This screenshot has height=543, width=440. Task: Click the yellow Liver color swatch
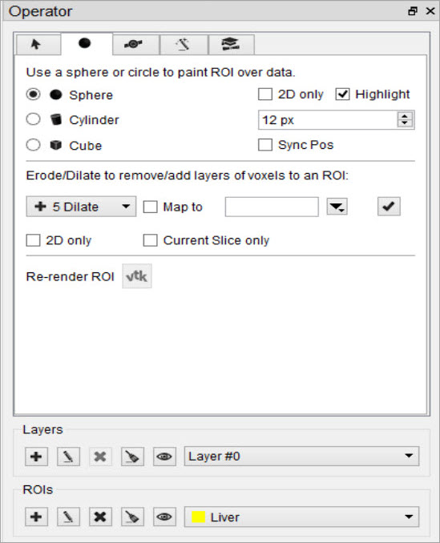[199, 517]
